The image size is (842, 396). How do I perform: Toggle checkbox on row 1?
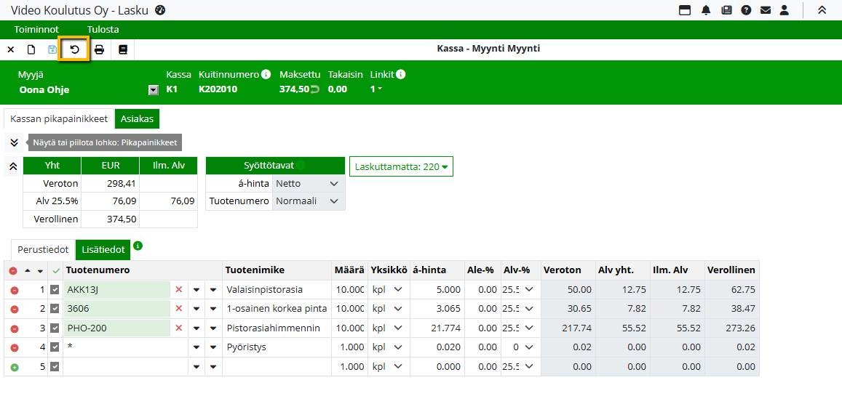(55, 289)
